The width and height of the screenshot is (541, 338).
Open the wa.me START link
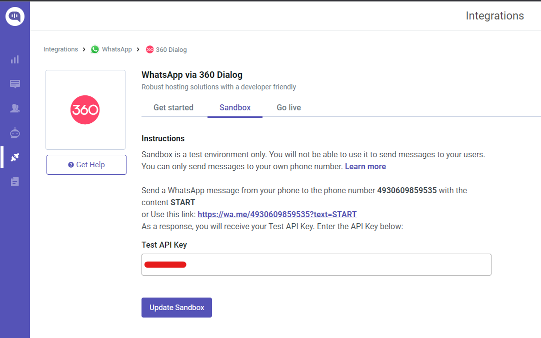277,214
